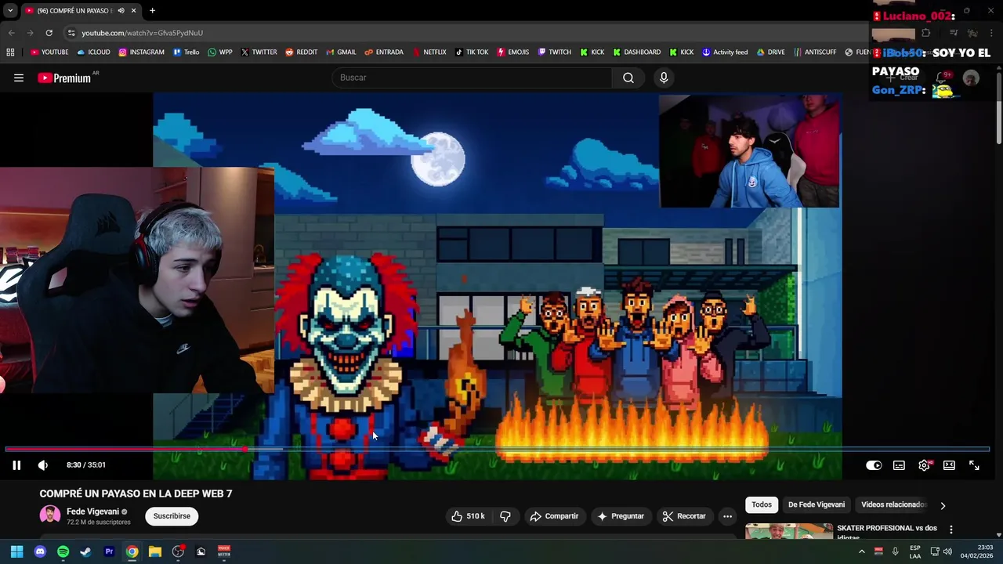View site information icon in address bar

(x=71, y=33)
